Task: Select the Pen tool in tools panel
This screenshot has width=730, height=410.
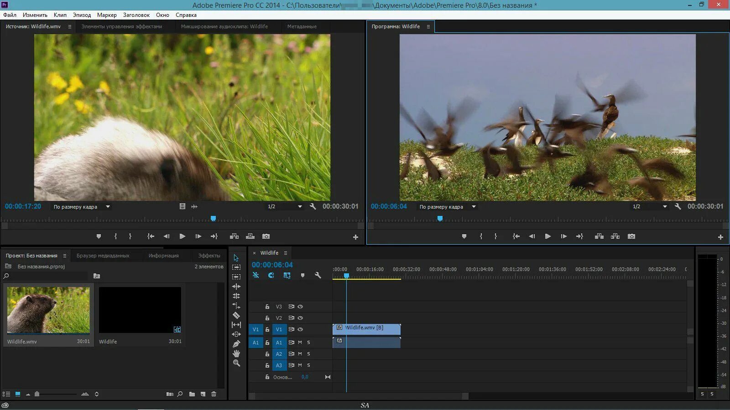Action: pyautogui.click(x=236, y=344)
